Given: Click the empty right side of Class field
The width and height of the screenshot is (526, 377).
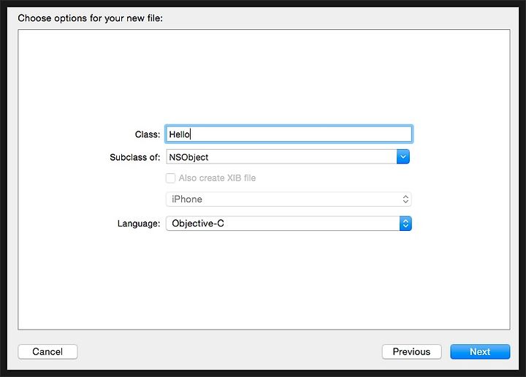Looking at the screenshot, I should (x=302, y=134).
